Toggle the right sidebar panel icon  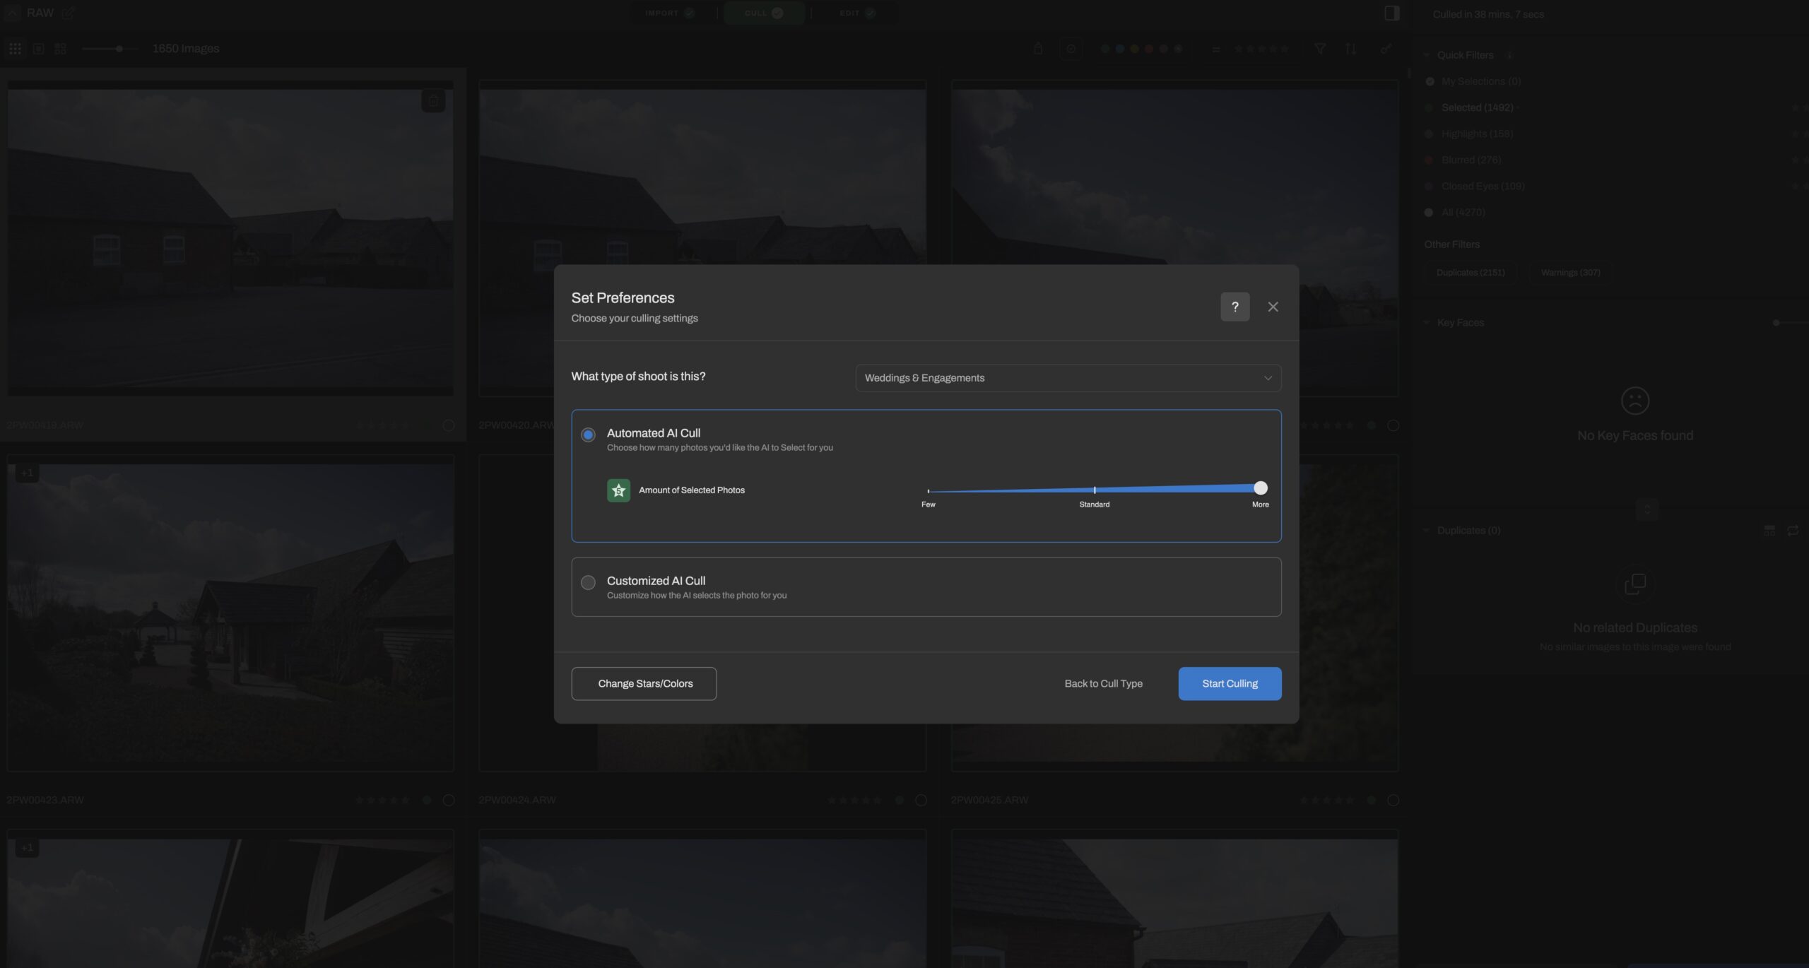click(1391, 13)
